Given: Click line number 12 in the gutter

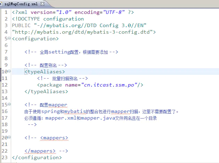Looking at the screenshot, I should tap(5, 85).
